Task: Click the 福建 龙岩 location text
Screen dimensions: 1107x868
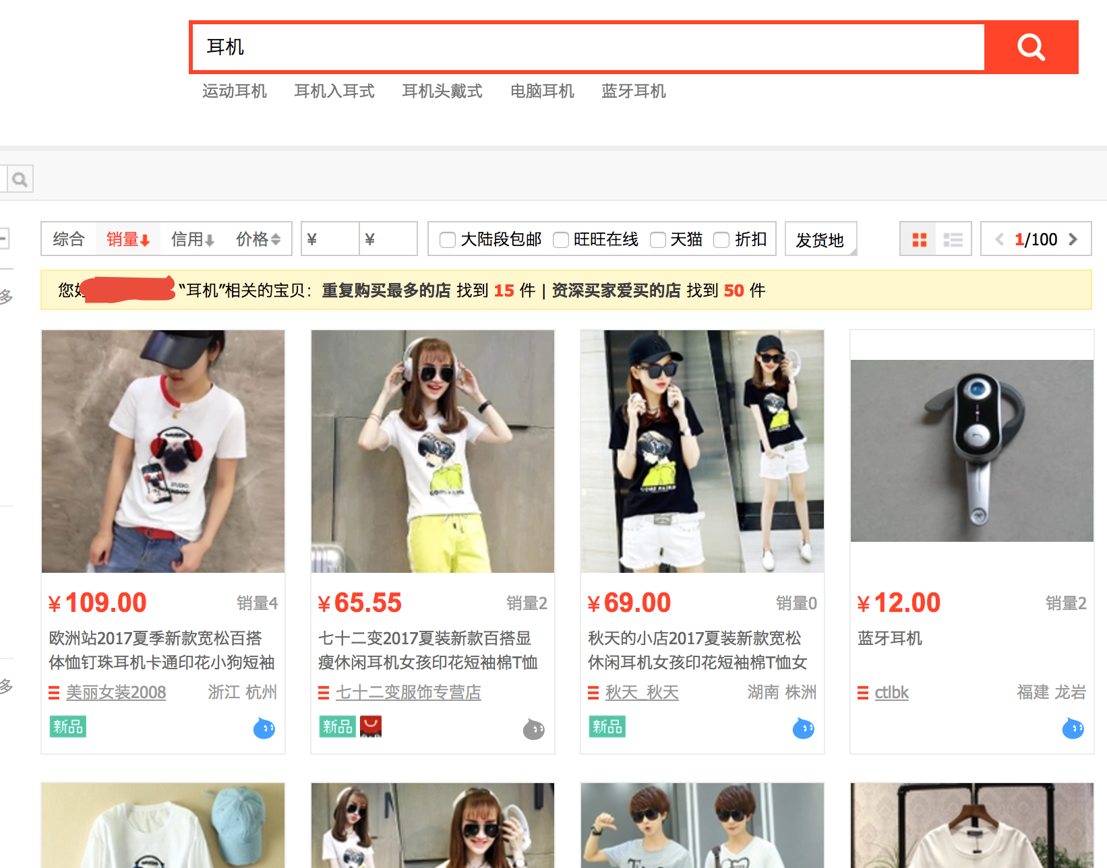Action: (1052, 693)
